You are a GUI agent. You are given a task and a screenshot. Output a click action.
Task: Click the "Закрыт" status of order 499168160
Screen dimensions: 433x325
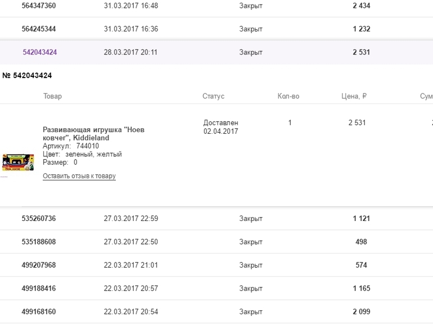click(x=251, y=312)
